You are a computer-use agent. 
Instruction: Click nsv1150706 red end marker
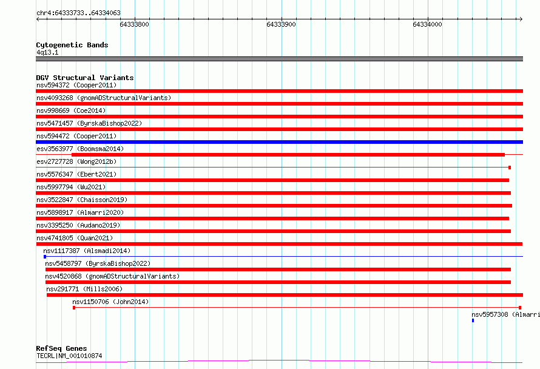click(x=520, y=308)
